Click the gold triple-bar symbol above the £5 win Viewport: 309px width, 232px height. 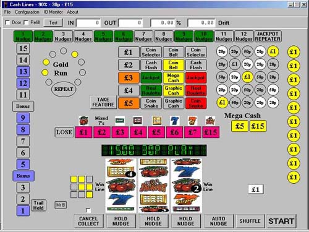[x=156, y=121]
